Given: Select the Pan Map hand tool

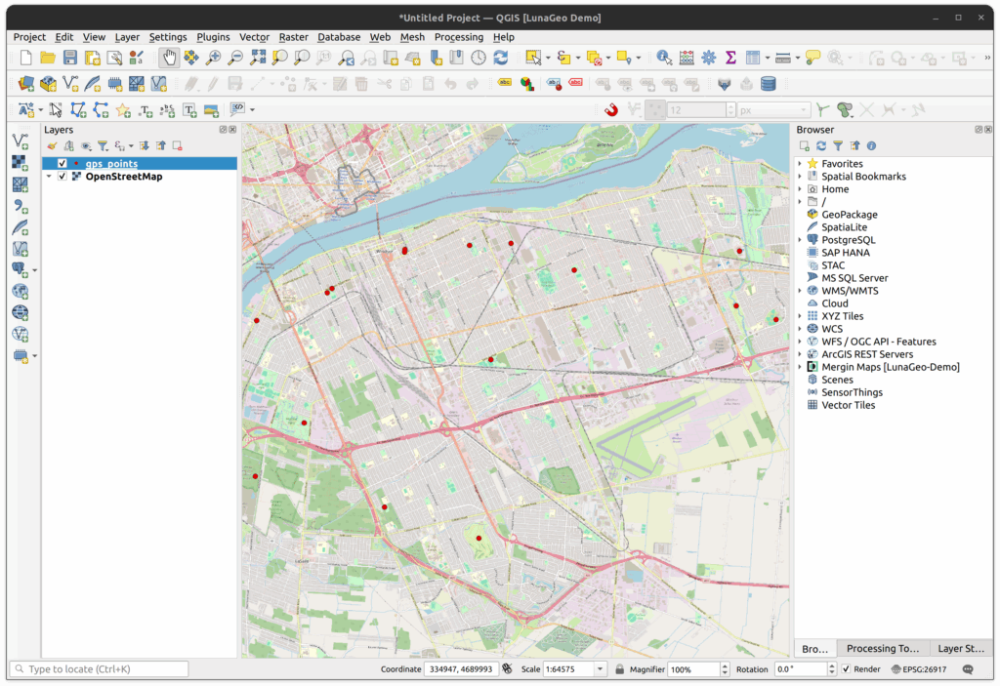Looking at the screenshot, I should 169,58.
